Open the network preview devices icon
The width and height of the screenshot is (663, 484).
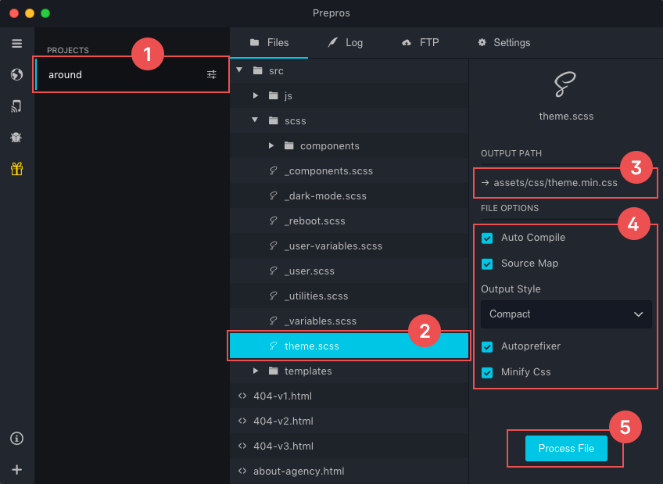coord(16,106)
